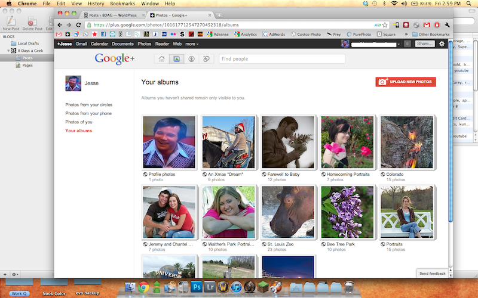
Task: Open iTunes from the Dock
Action: [x=236, y=287]
